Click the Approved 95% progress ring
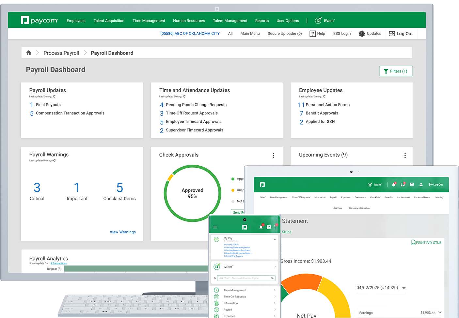 pos(192,193)
